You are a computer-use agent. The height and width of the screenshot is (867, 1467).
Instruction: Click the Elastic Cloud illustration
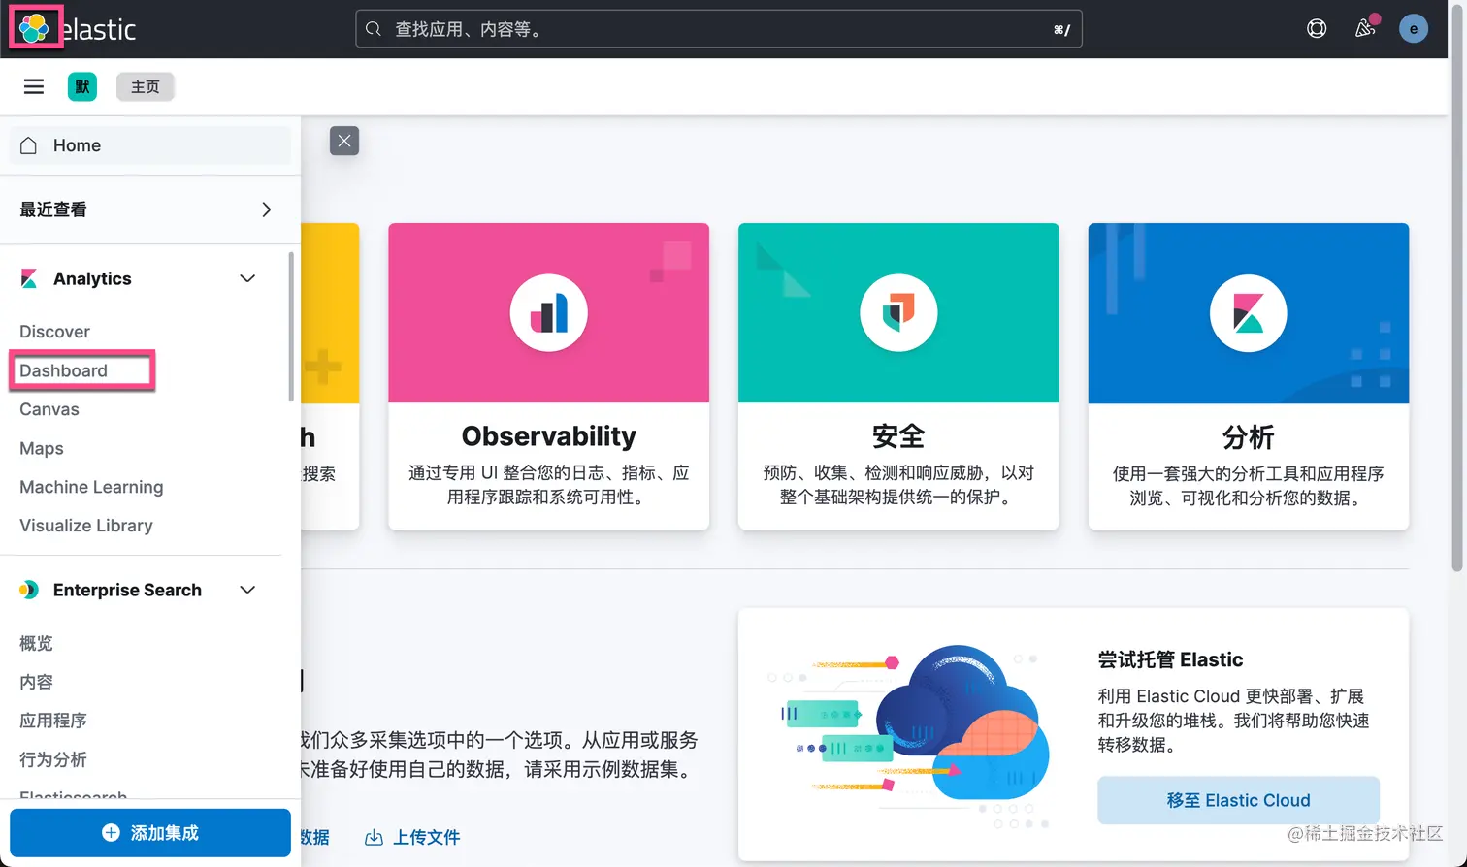[908, 737]
